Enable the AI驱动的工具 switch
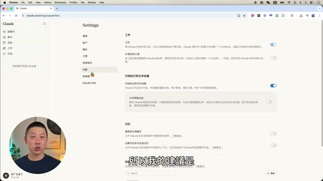The height and width of the screenshot is (181, 323). coord(273,58)
